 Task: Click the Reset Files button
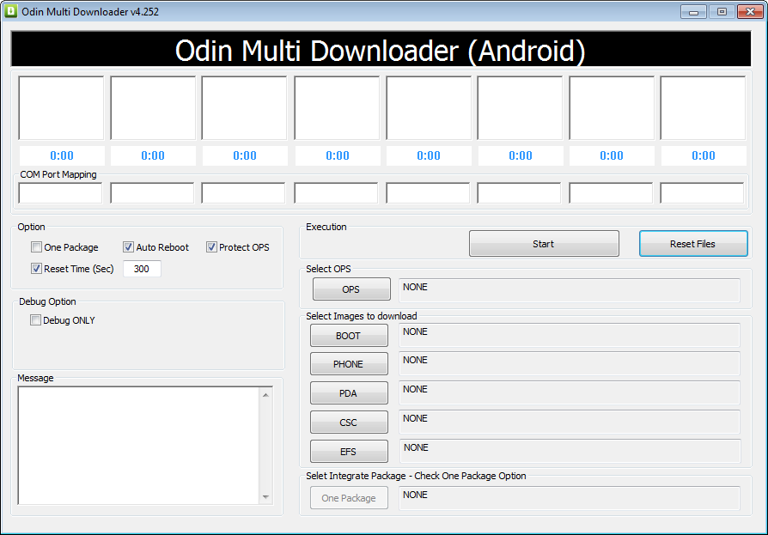[692, 244]
